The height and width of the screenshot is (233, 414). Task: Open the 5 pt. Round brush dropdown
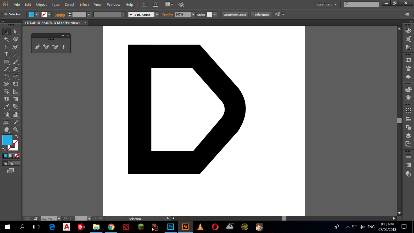tap(157, 14)
